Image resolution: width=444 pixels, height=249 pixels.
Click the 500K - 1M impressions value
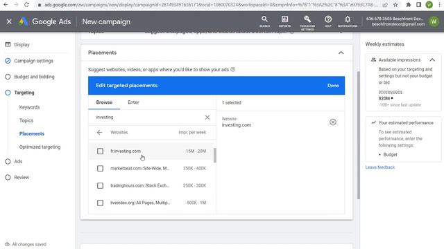196,203
